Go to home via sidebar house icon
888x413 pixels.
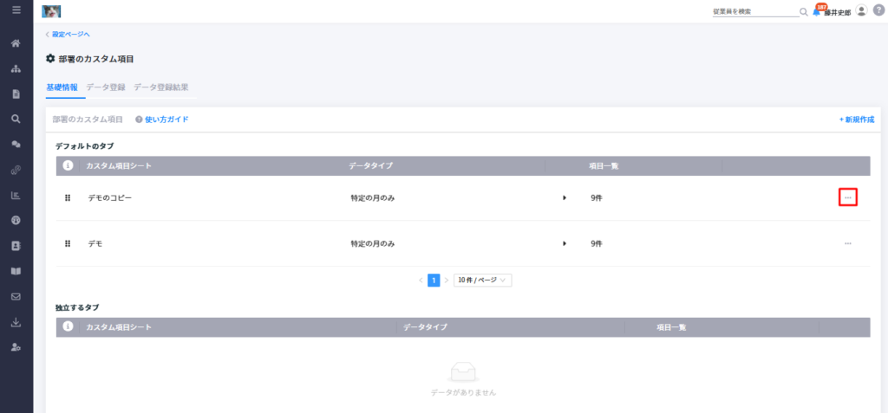pos(16,43)
